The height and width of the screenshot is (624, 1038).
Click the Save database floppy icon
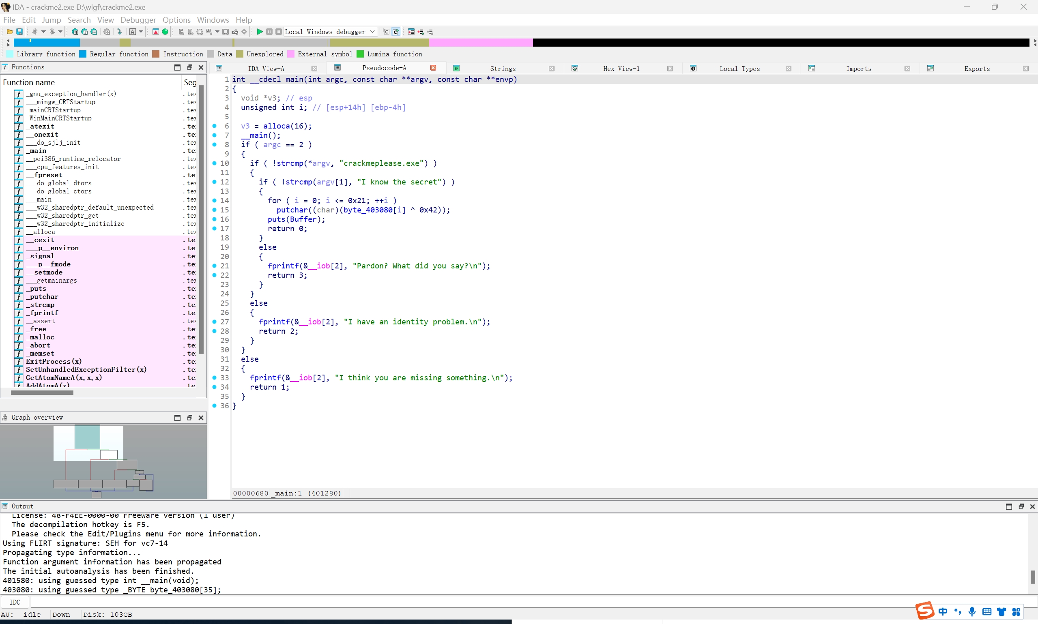point(19,32)
